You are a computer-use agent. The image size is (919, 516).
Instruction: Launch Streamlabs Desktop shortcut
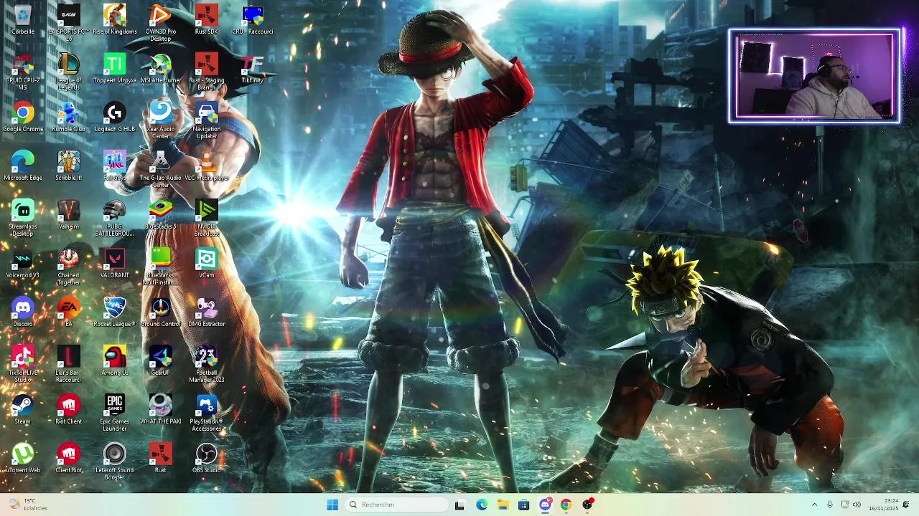23,218
